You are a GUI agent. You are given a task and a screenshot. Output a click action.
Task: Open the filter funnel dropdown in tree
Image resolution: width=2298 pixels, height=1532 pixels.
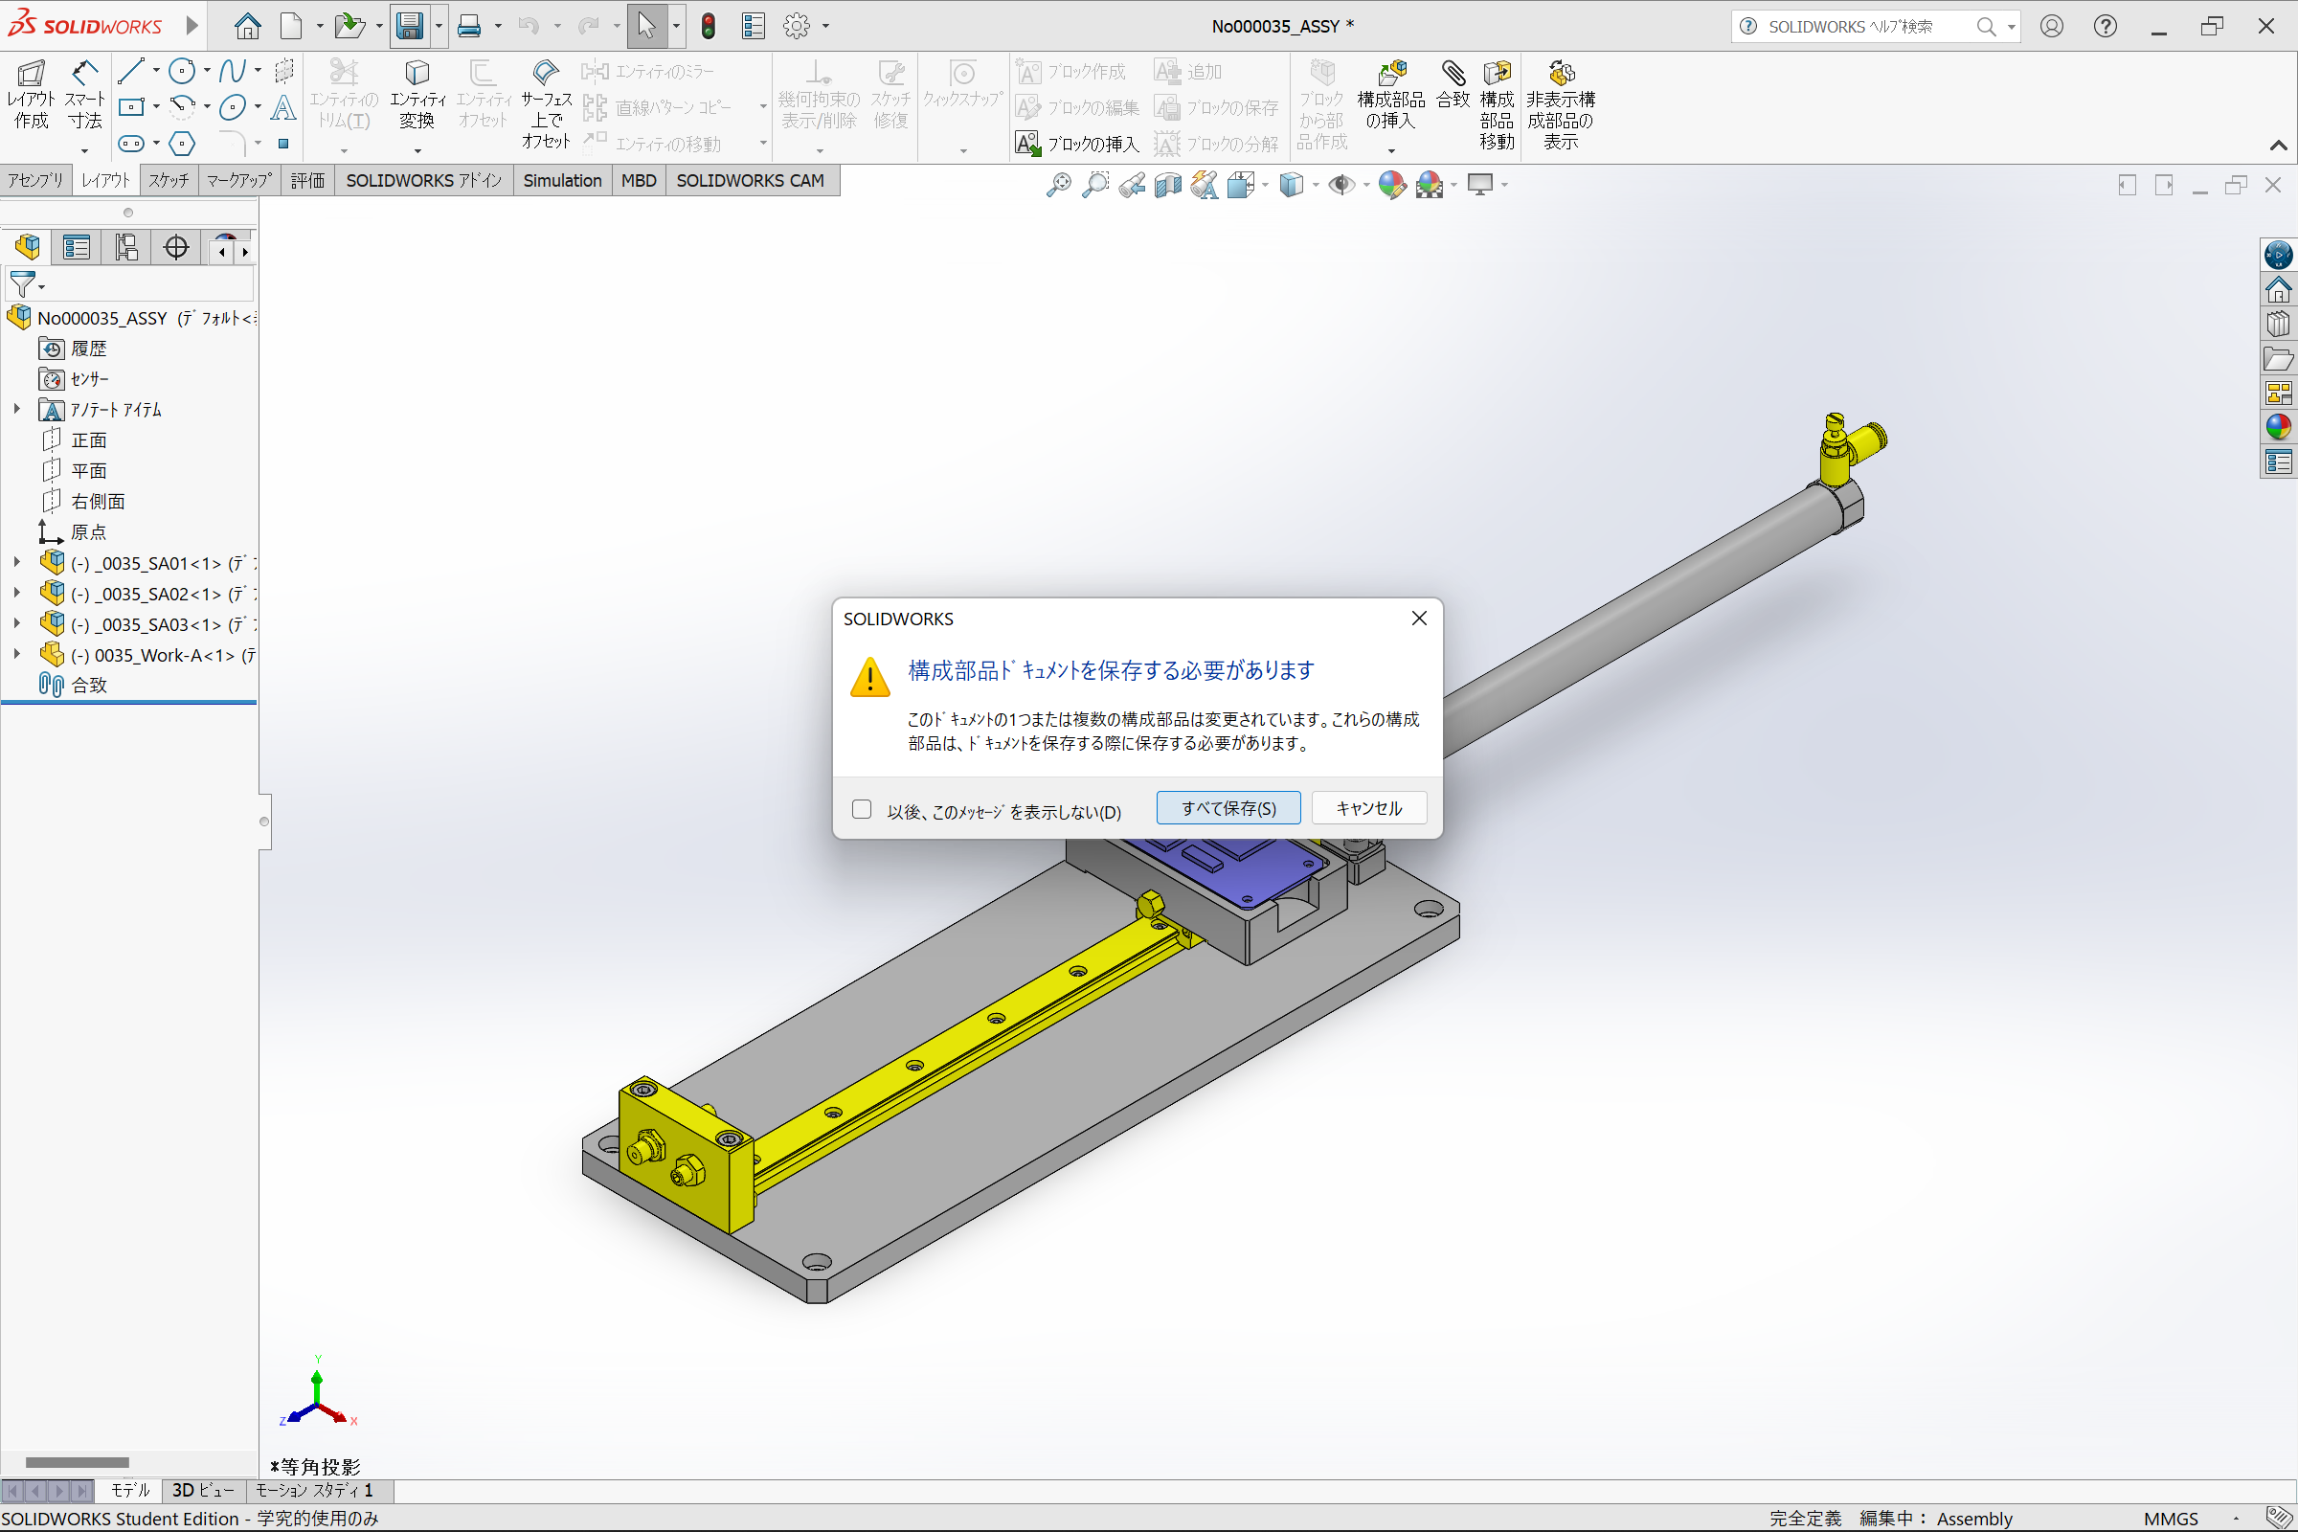click(x=42, y=287)
